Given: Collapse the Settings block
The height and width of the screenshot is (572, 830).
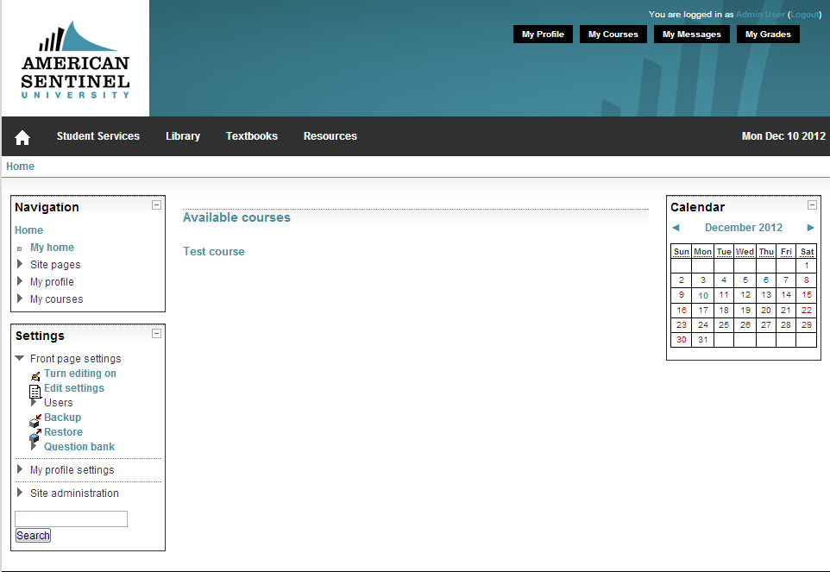Looking at the screenshot, I should click(156, 333).
